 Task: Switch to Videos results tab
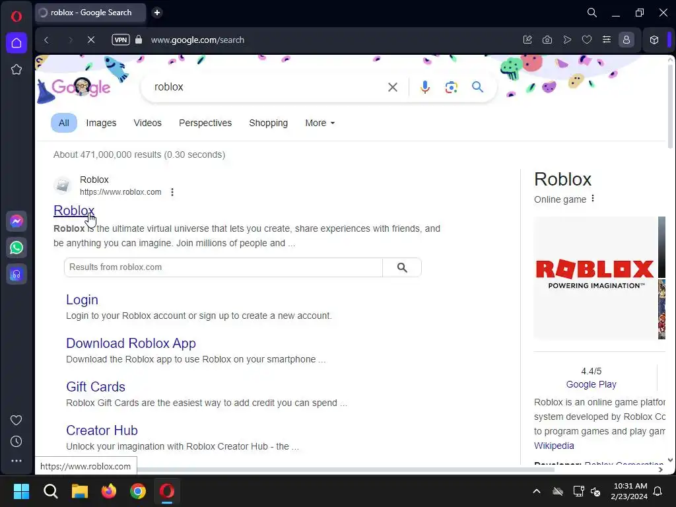pyautogui.click(x=147, y=123)
